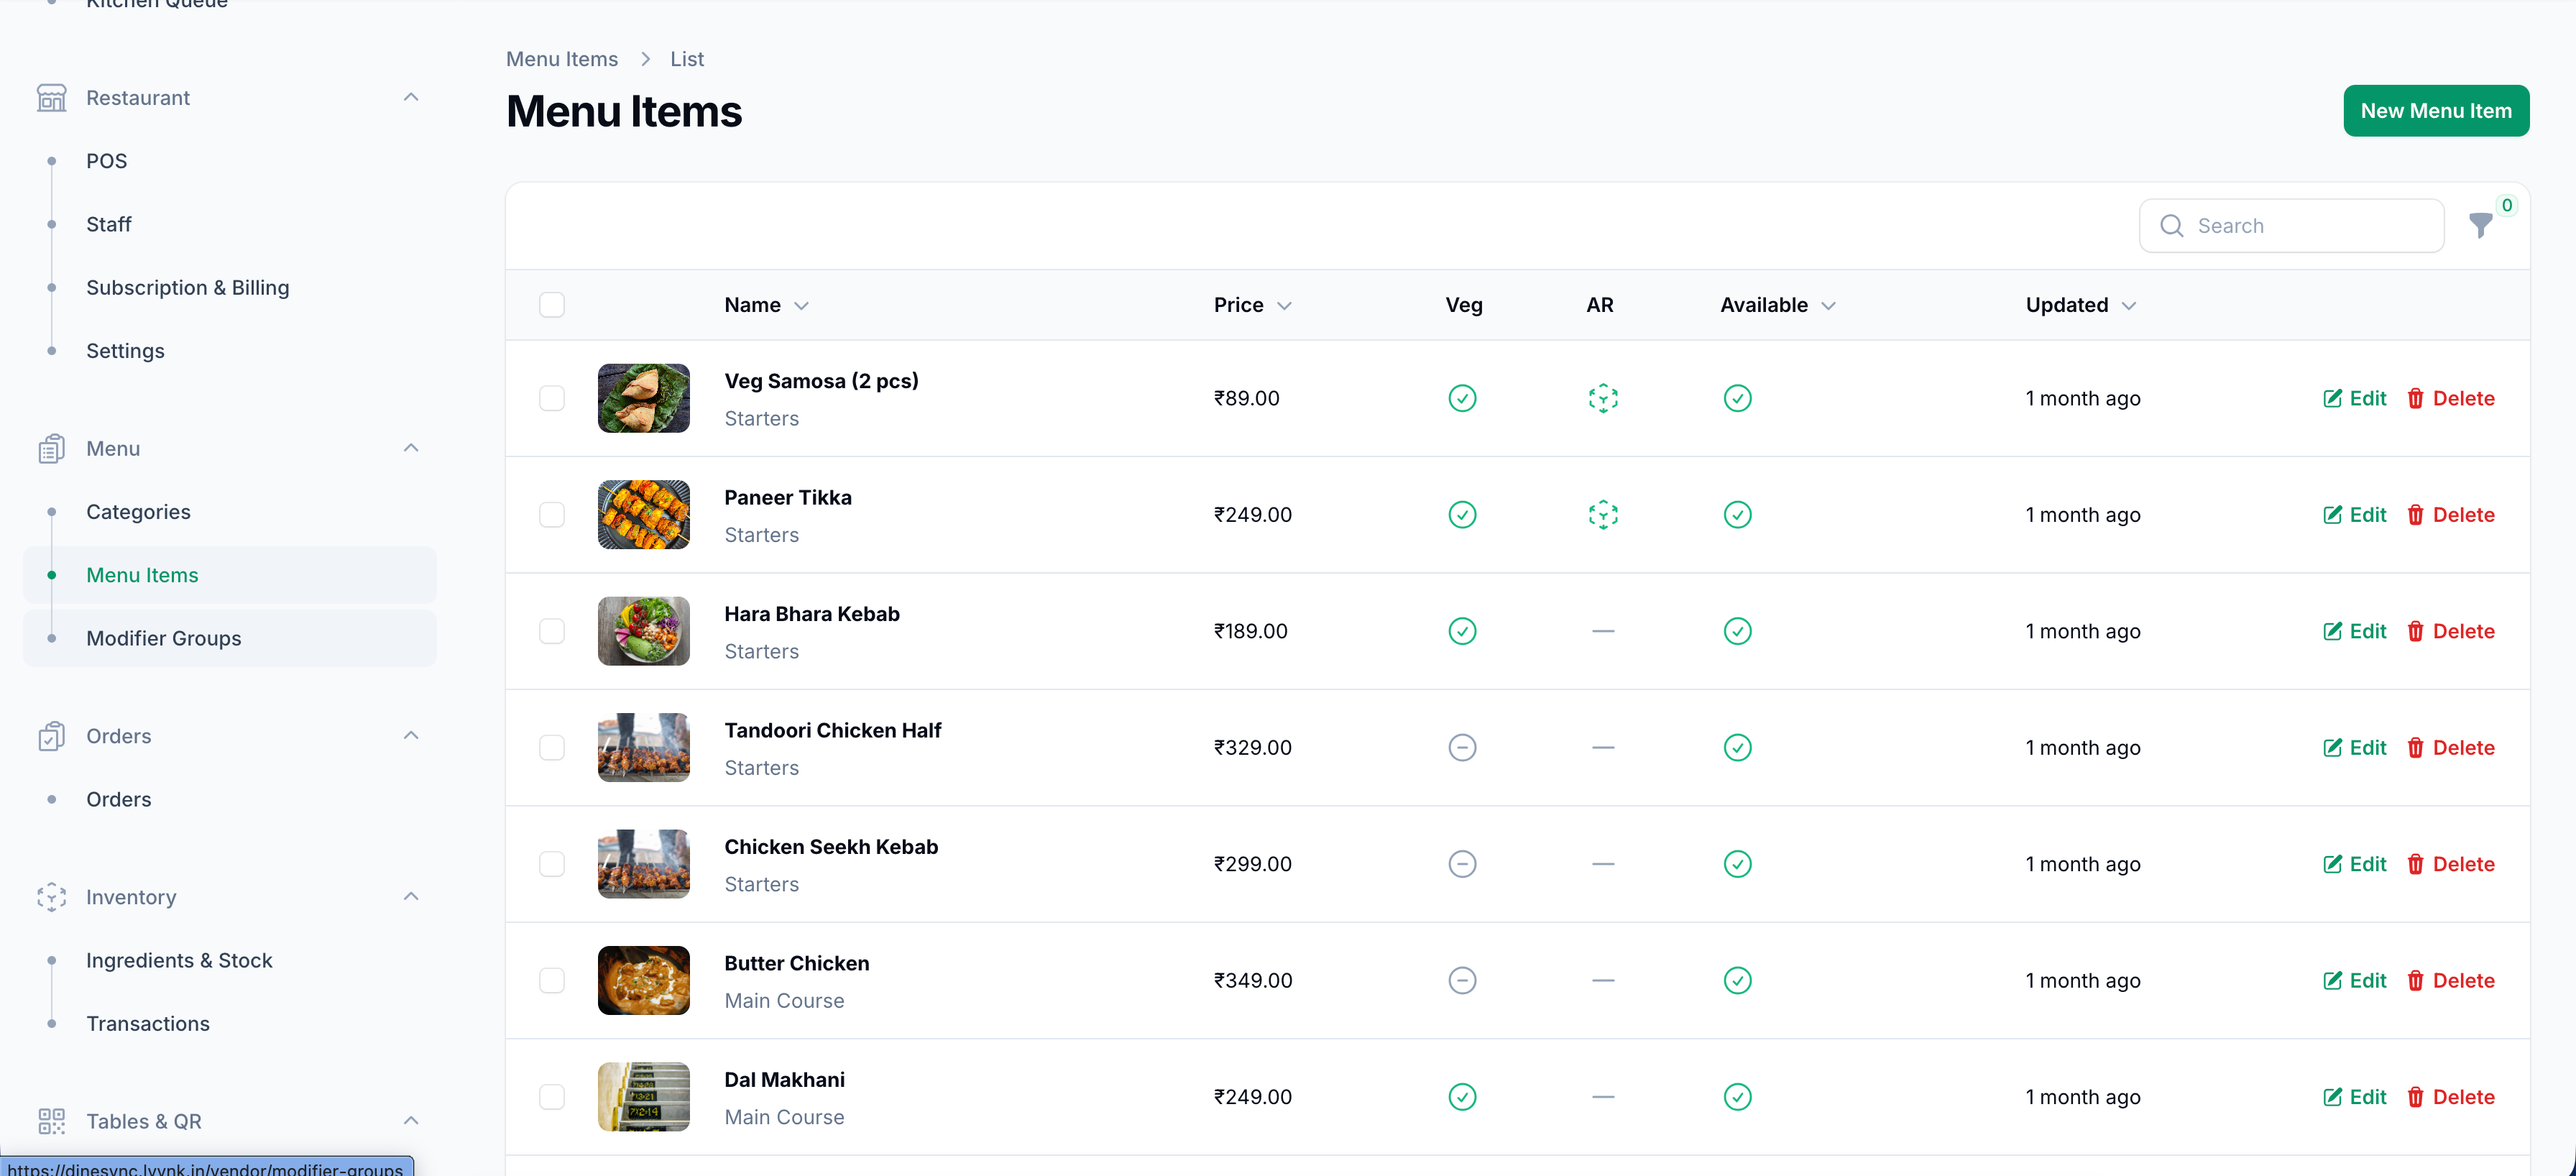Open the Restaurant section icon in sidebar
This screenshot has height=1176, width=2576.
point(51,97)
